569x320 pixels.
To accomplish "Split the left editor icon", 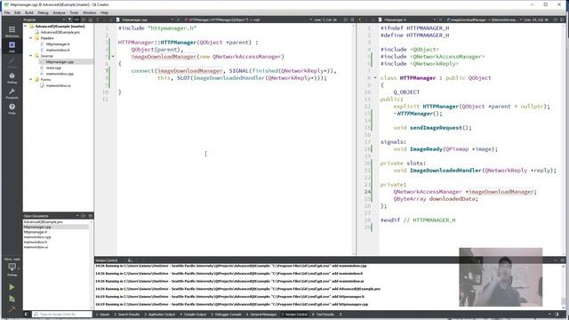I will [346, 20].
